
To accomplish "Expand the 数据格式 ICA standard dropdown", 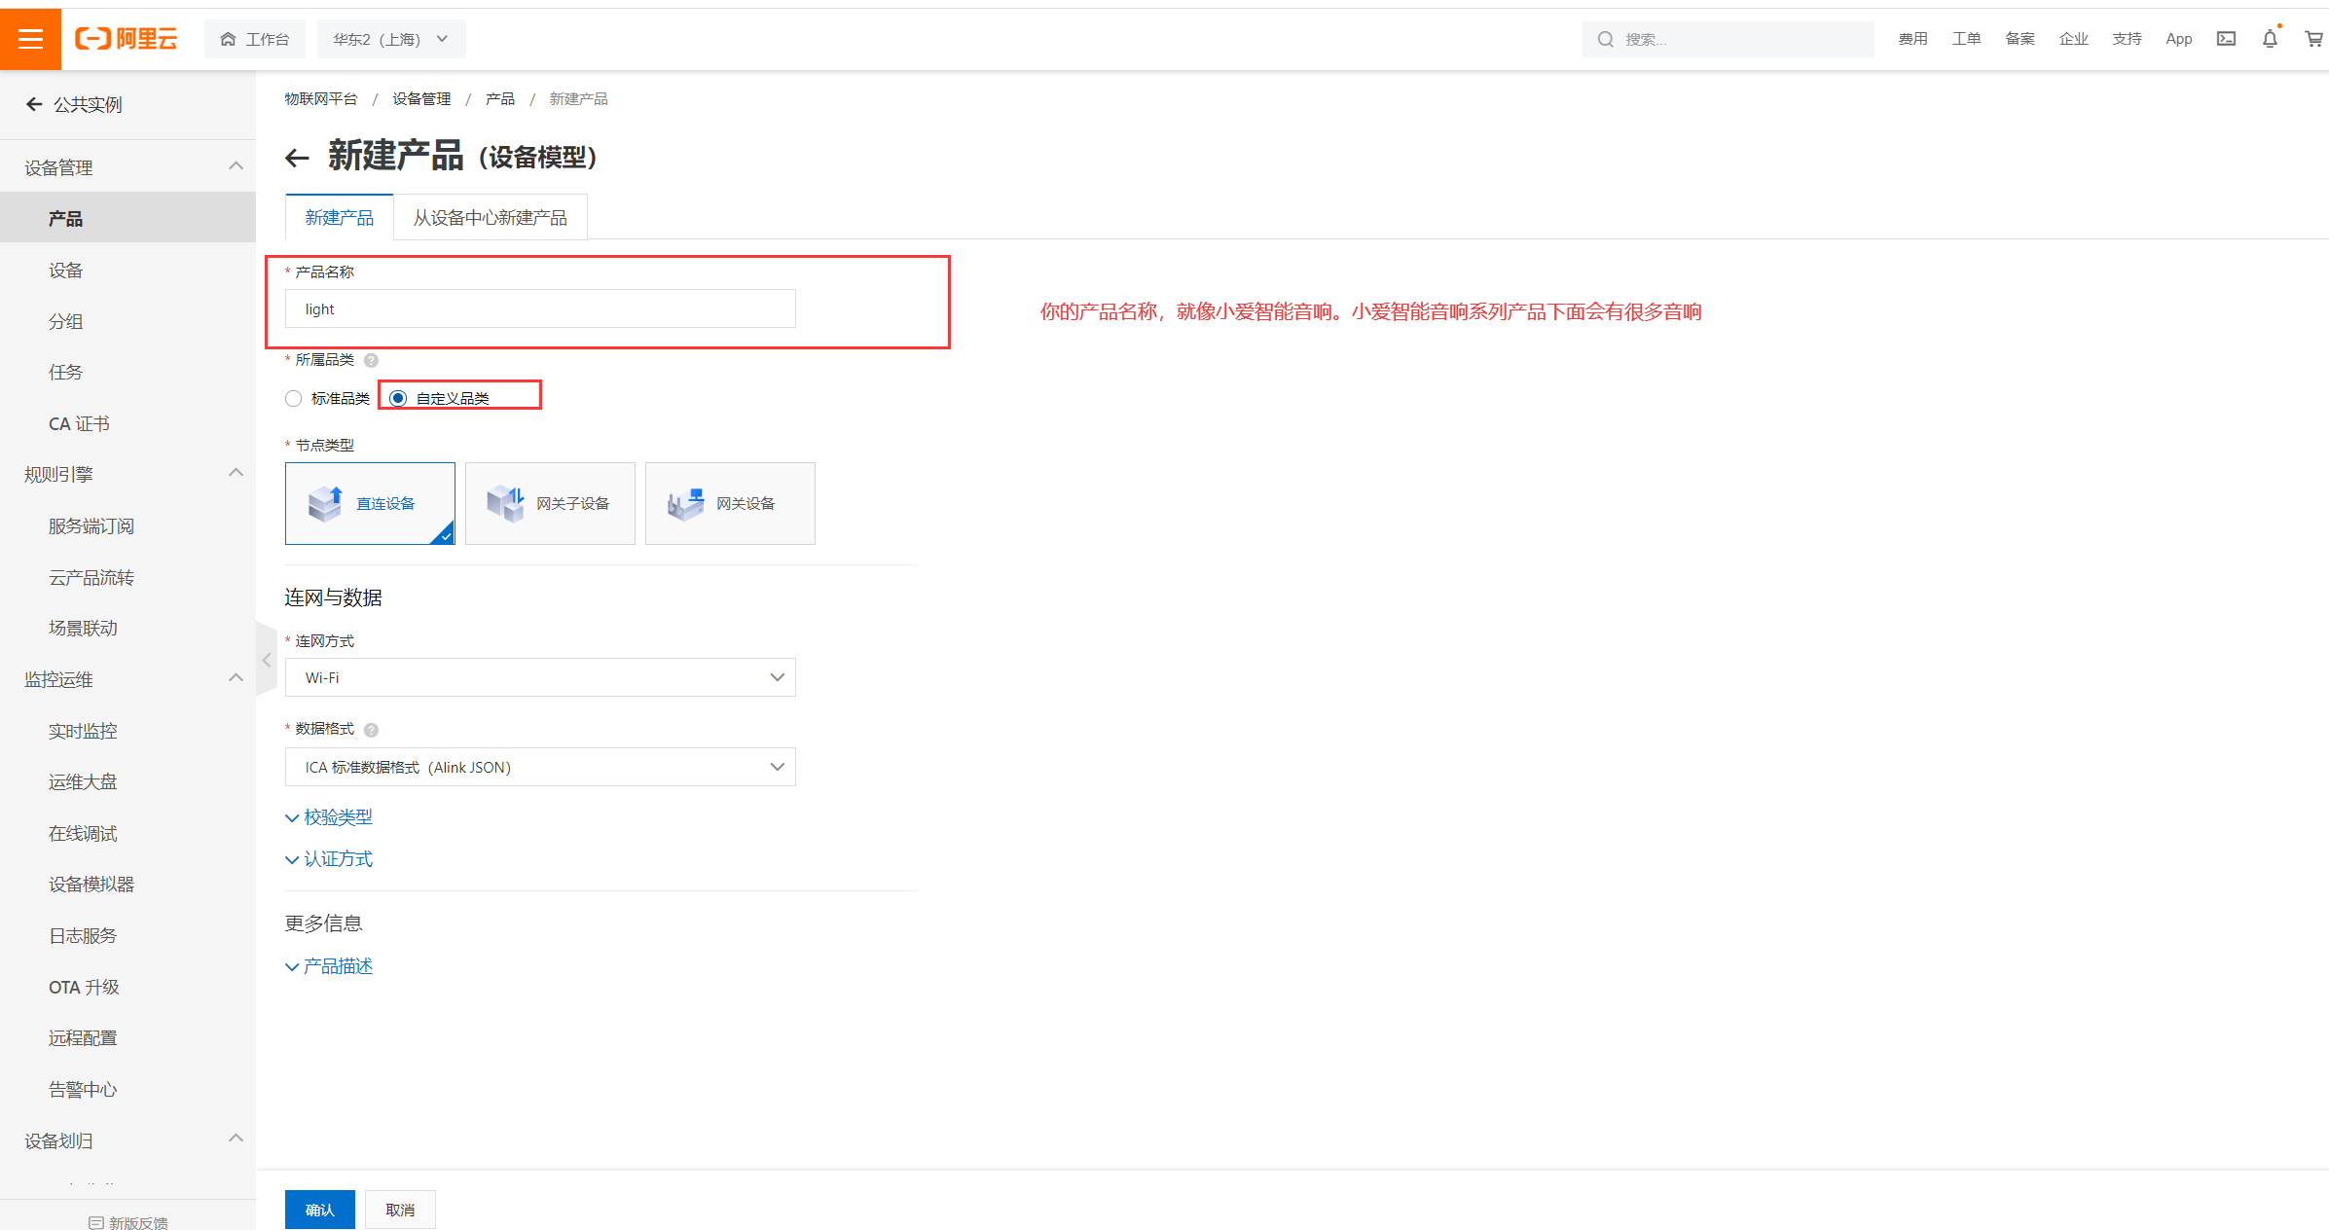I will pyautogui.click(x=541, y=768).
